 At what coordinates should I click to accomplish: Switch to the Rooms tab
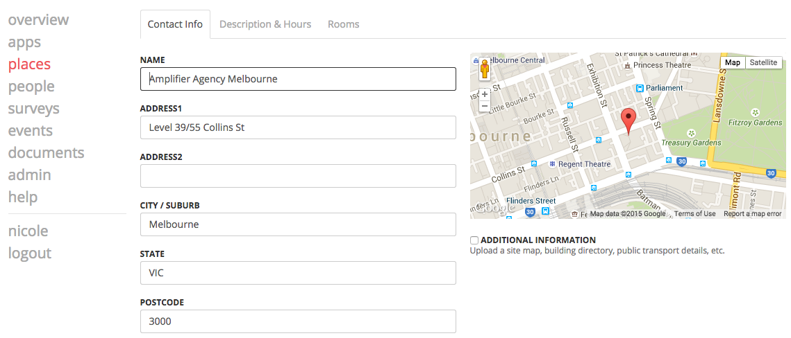[x=344, y=24]
